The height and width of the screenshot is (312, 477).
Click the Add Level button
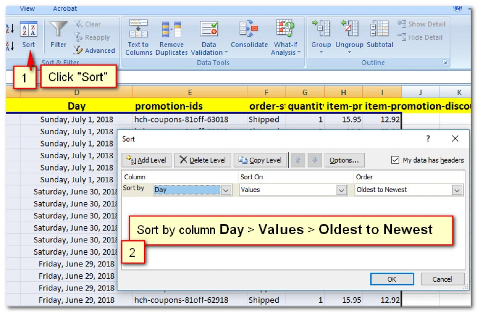tap(146, 160)
